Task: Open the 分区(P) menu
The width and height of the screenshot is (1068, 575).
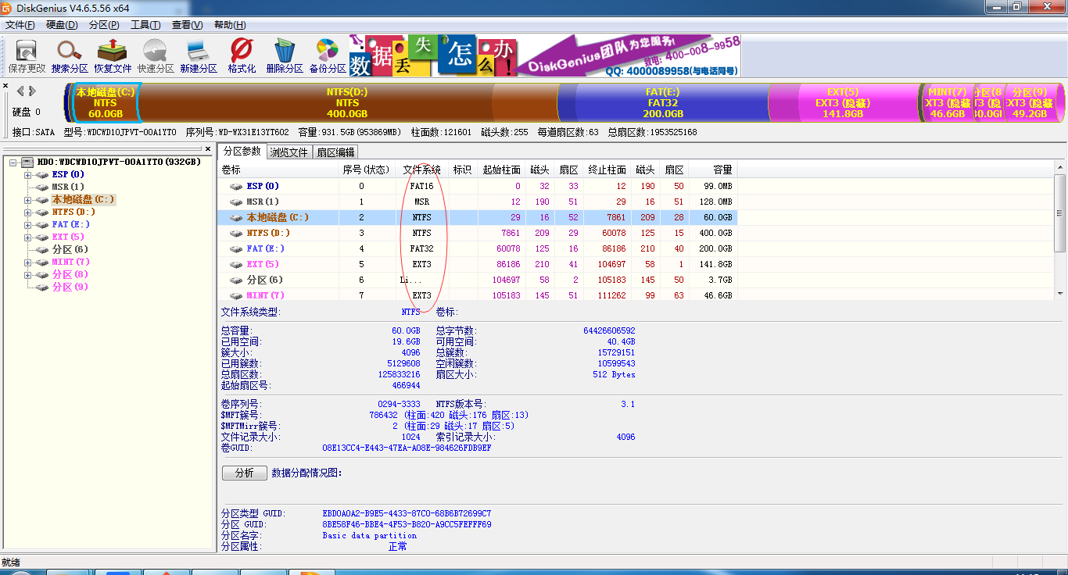Action: [104, 25]
